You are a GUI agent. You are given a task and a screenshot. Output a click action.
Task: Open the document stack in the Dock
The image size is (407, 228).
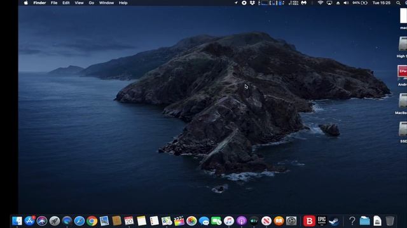coord(377,221)
